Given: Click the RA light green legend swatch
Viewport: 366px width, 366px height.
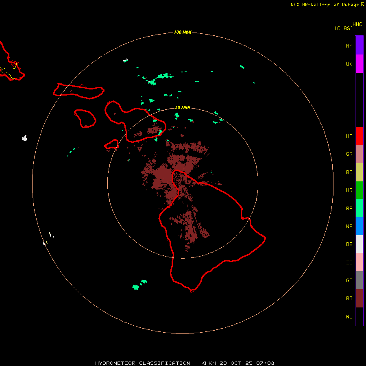Looking at the screenshot, I should tap(359, 208).
